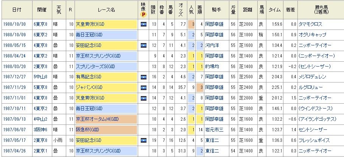Play video for 1987 天皇賞(秋) race
Screen dimensions: 344x157
[x=143, y=98]
